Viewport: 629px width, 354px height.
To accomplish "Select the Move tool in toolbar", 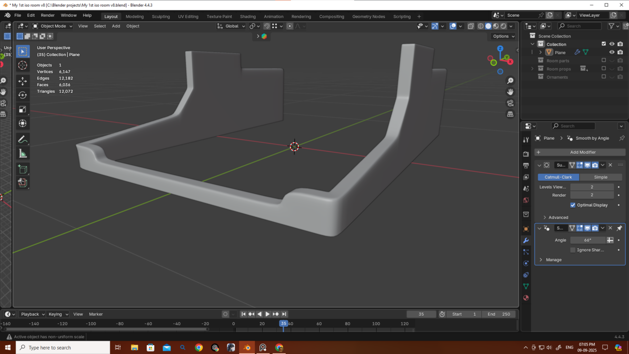I will (23, 81).
